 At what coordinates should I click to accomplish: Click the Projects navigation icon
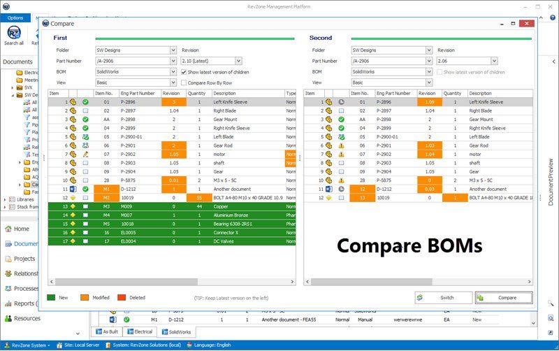pos(8,259)
